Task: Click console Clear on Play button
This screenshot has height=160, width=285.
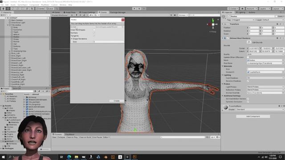Action: 72,137
